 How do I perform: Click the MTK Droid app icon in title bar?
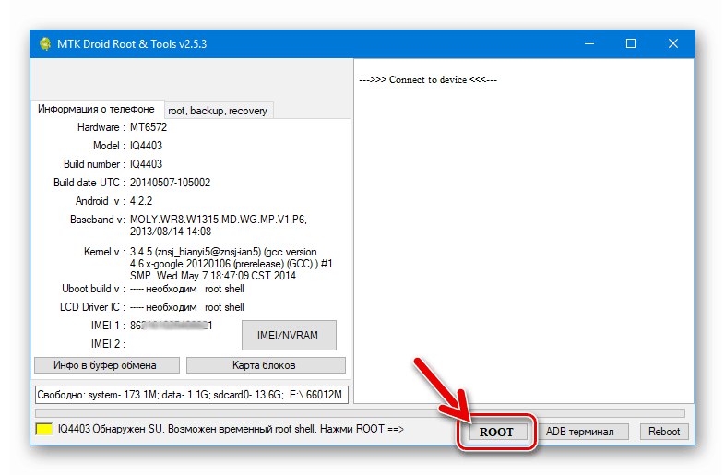(x=45, y=44)
